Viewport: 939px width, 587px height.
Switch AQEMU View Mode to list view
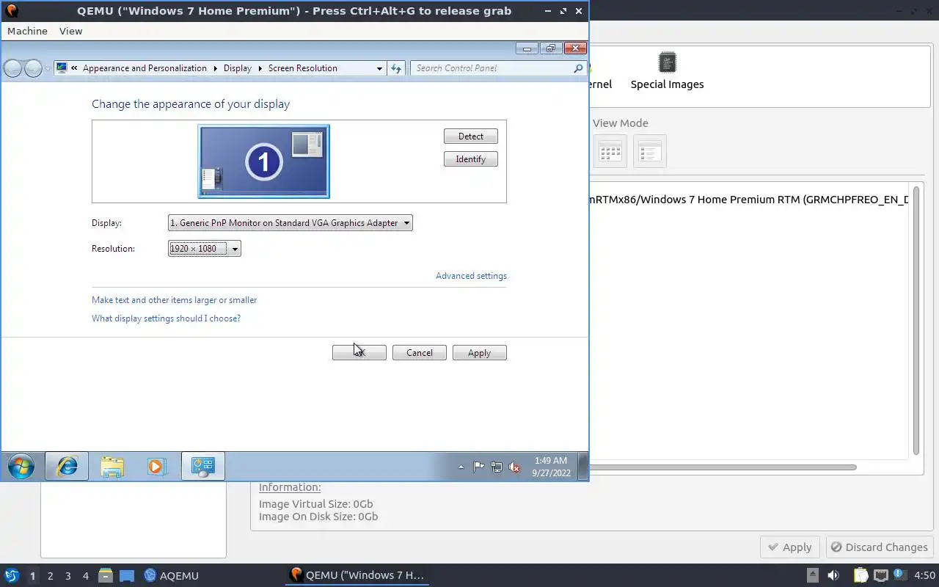649,151
